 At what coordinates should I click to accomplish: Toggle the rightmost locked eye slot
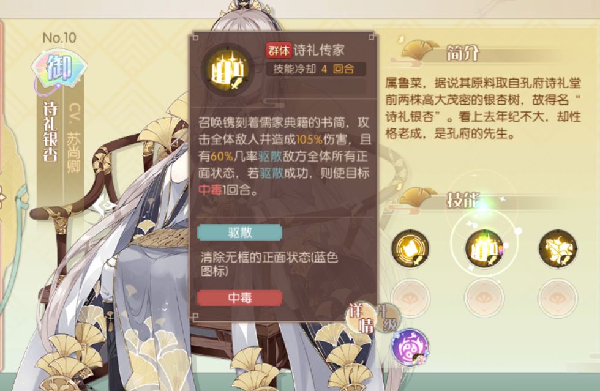[557, 298]
